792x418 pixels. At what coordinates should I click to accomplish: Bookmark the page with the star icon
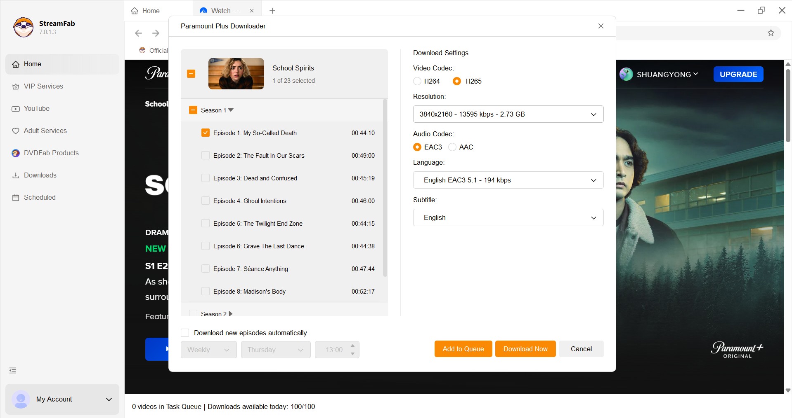click(x=771, y=33)
